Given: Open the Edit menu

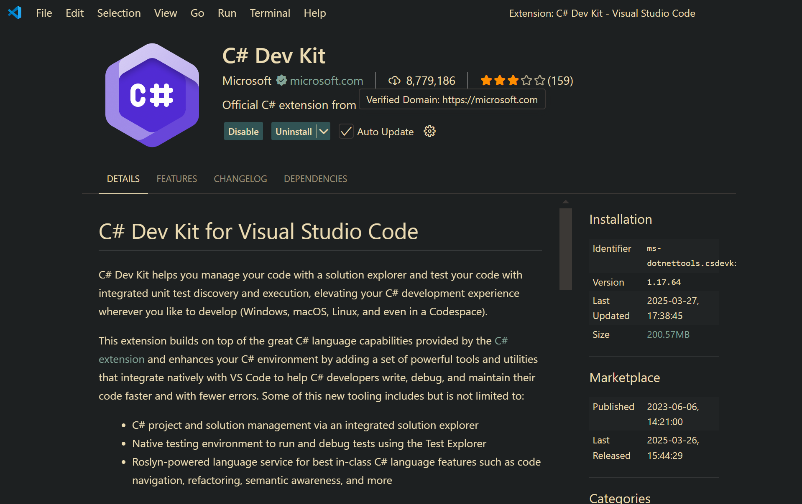Looking at the screenshot, I should pos(74,13).
